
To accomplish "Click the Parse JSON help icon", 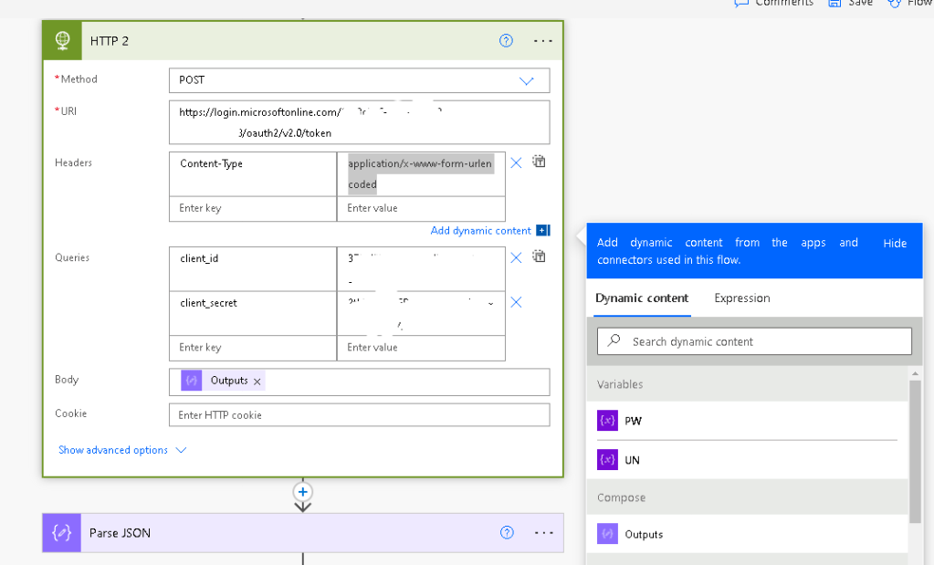I will [x=507, y=533].
